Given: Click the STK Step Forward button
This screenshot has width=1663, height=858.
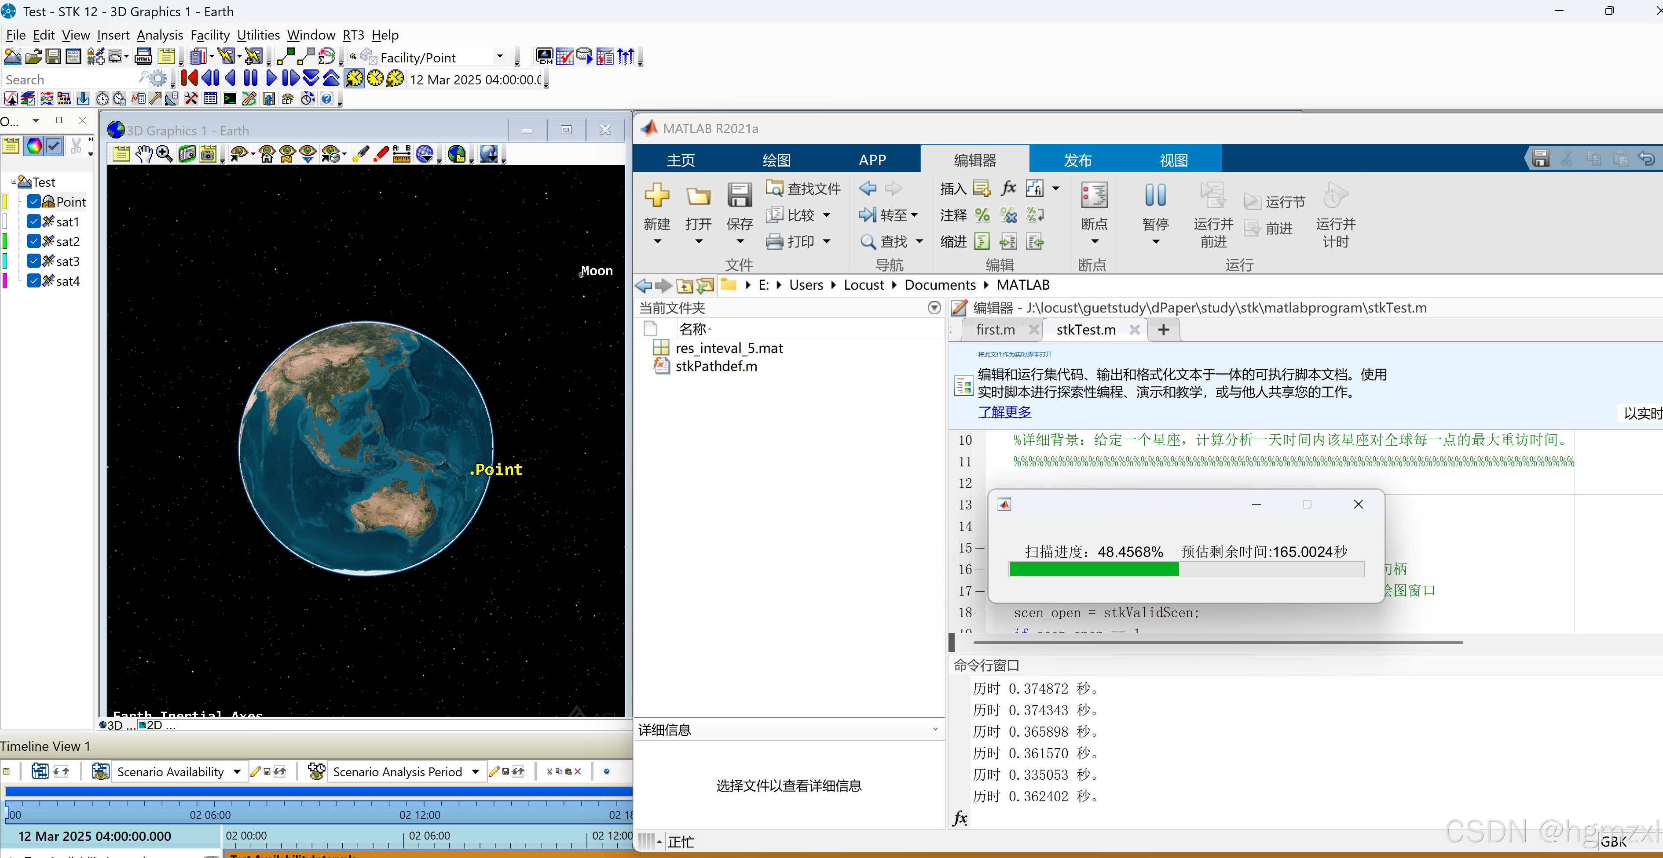Looking at the screenshot, I should pos(290,79).
